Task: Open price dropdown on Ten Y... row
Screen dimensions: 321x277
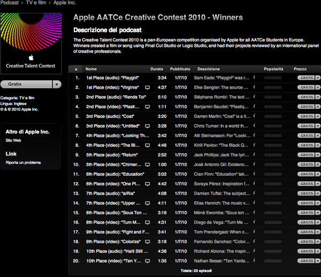Action: coord(317,261)
